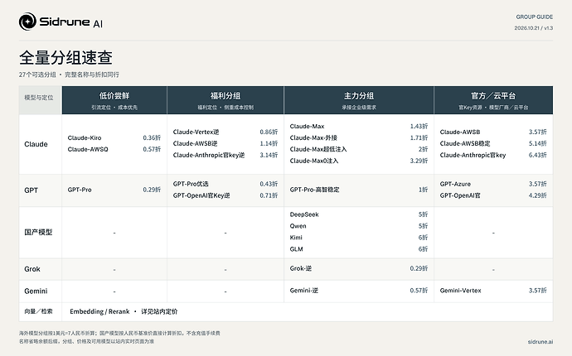Select the 官方／云平台 column header
The width and height of the screenshot is (572, 356).
coord(493,100)
